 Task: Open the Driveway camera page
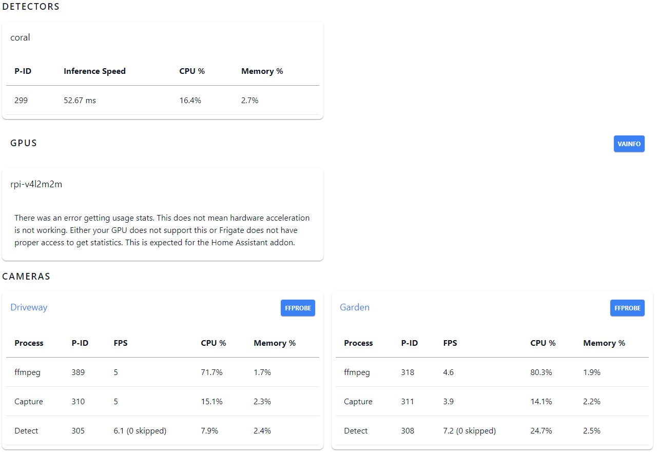click(x=29, y=307)
